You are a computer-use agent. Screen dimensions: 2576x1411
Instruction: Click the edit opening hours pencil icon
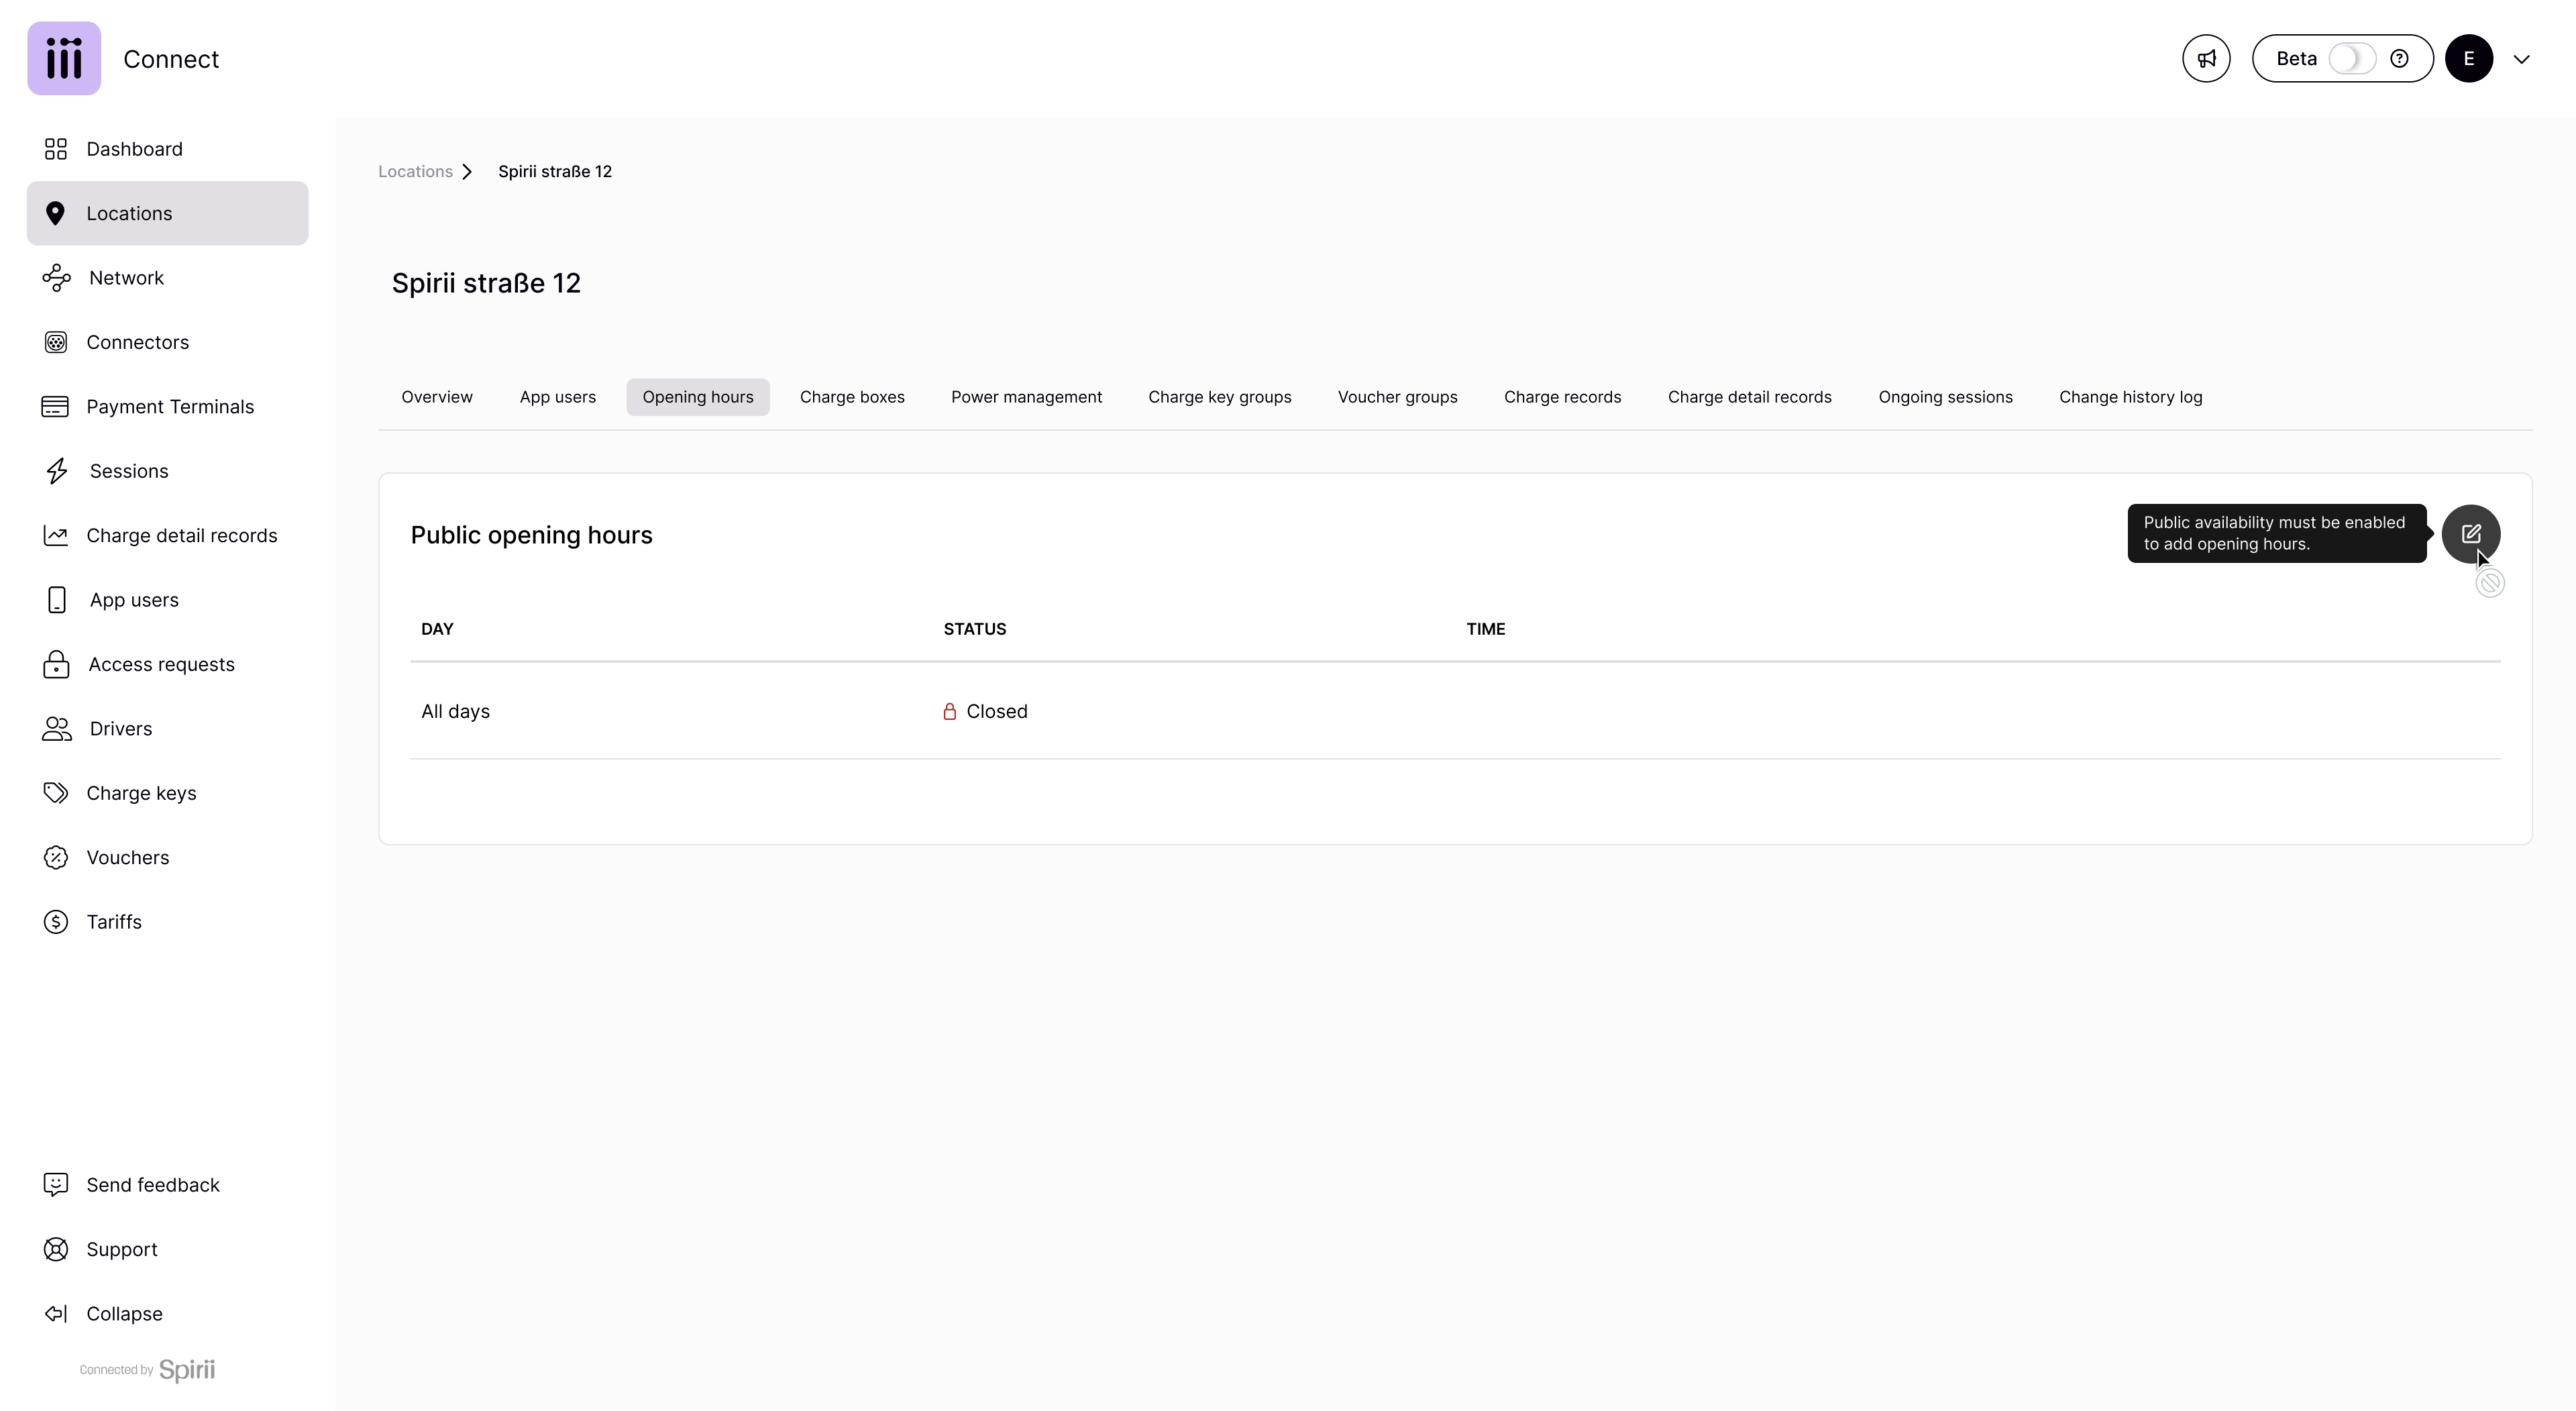point(2470,534)
